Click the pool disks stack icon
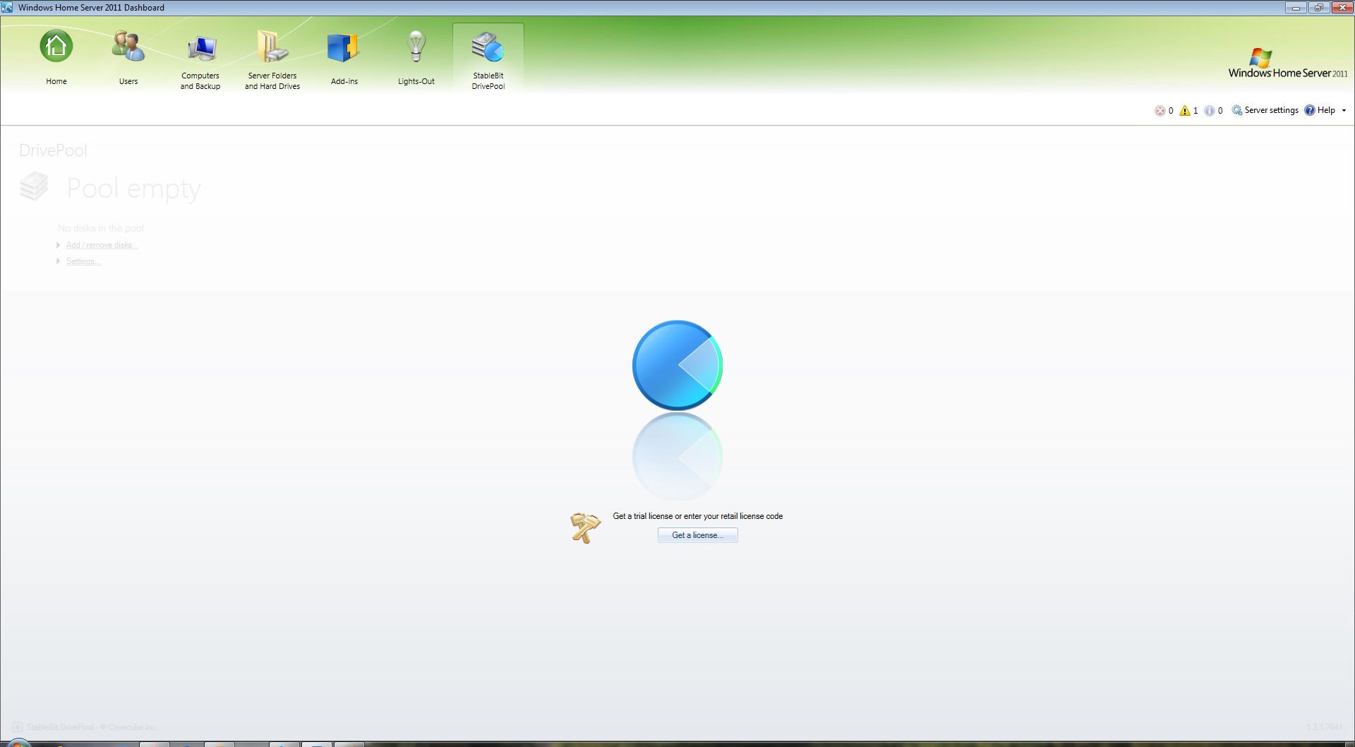 coord(34,187)
